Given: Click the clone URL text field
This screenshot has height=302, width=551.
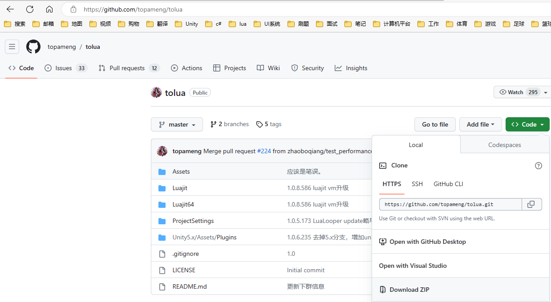Looking at the screenshot, I should 450,204.
